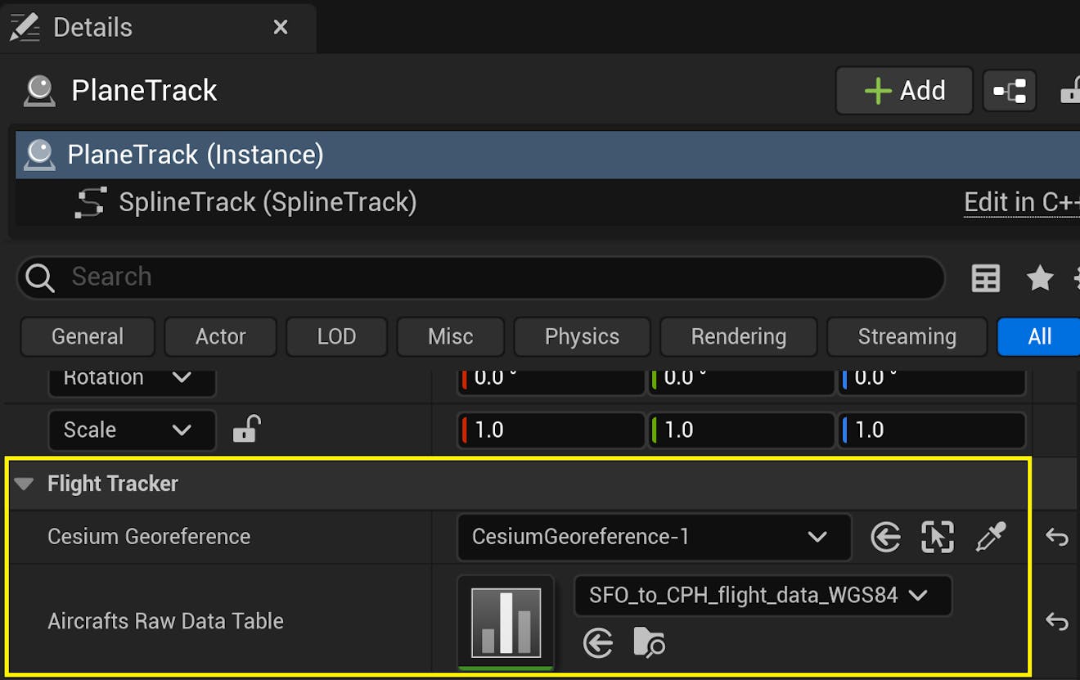Filter by the General category
1080x680 pixels.
click(x=88, y=336)
